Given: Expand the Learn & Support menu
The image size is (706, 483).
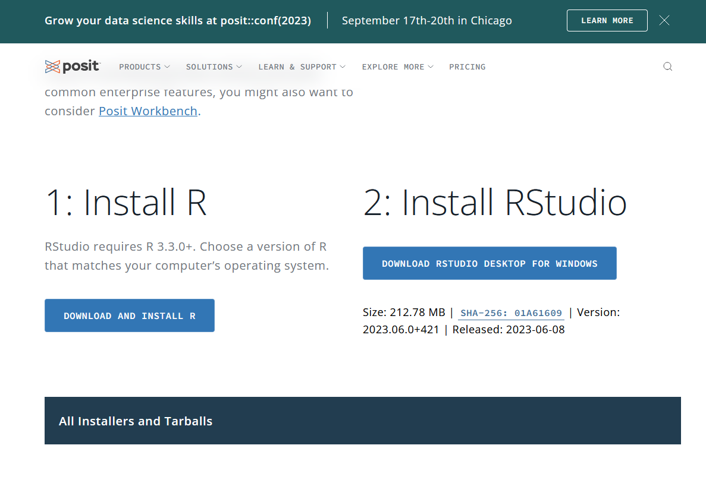Looking at the screenshot, I should (x=302, y=67).
